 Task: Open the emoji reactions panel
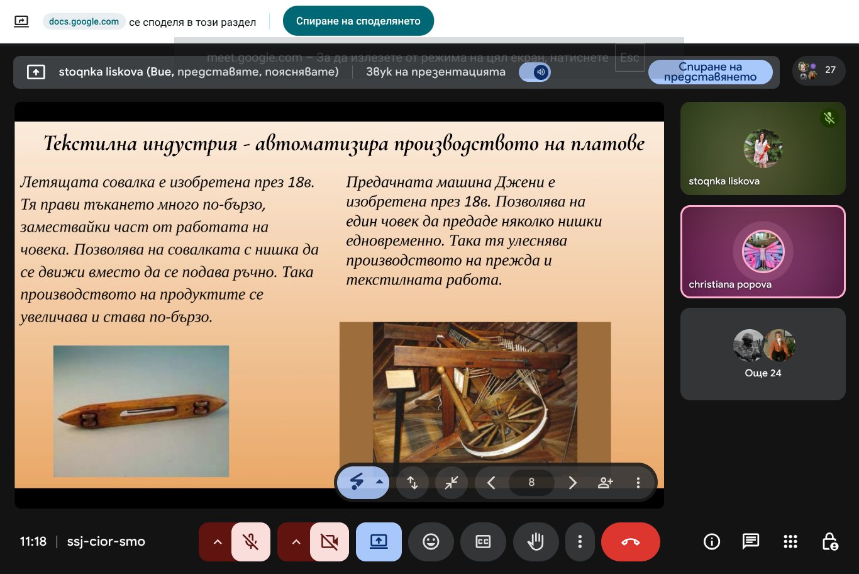(x=431, y=542)
